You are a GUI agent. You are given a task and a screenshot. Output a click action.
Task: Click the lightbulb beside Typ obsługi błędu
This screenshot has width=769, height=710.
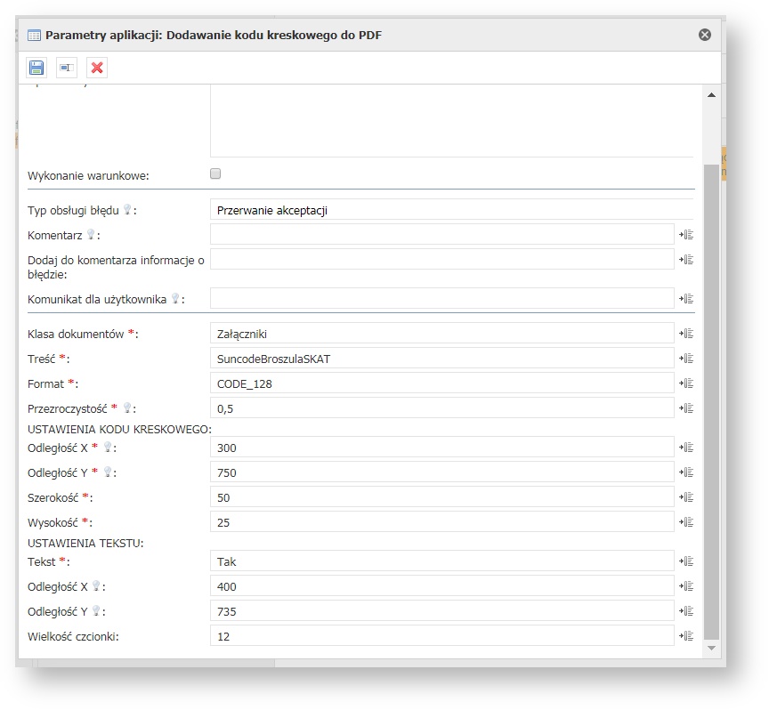point(127,210)
